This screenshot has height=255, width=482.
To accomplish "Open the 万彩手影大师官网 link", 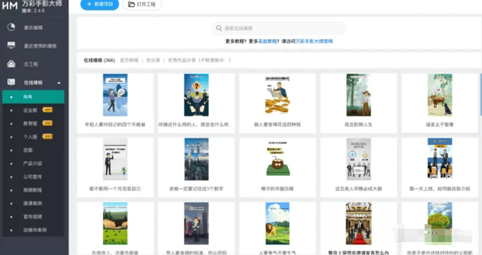I will [x=316, y=41].
